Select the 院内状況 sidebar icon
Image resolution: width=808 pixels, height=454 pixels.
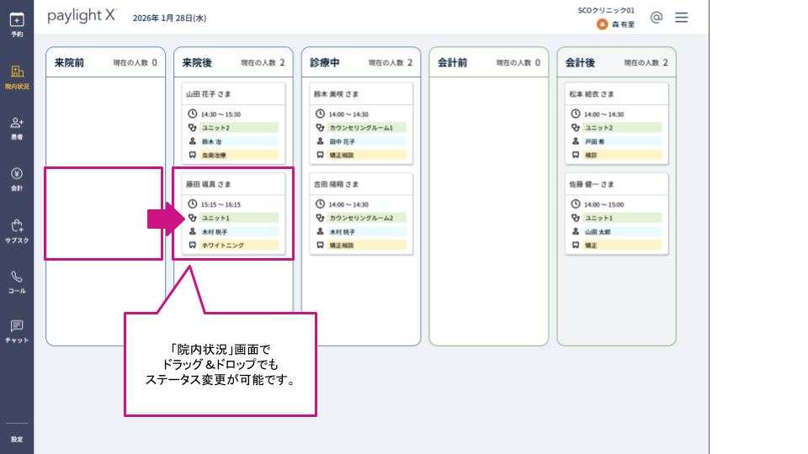tap(17, 77)
